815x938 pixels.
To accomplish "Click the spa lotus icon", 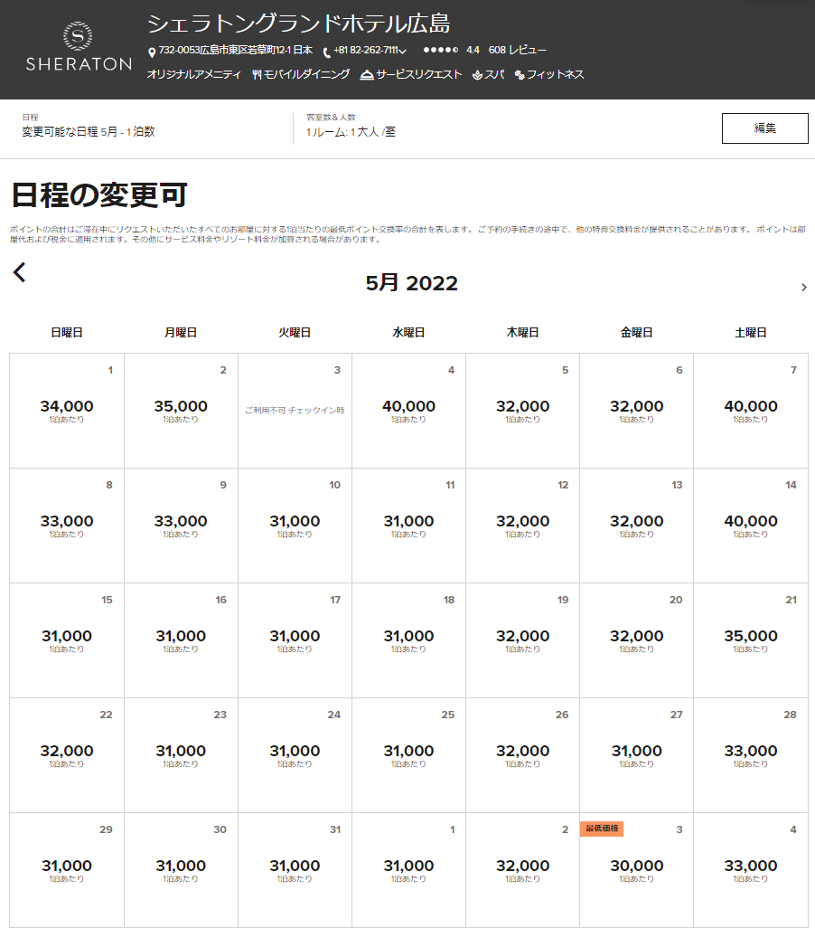I will 478,75.
